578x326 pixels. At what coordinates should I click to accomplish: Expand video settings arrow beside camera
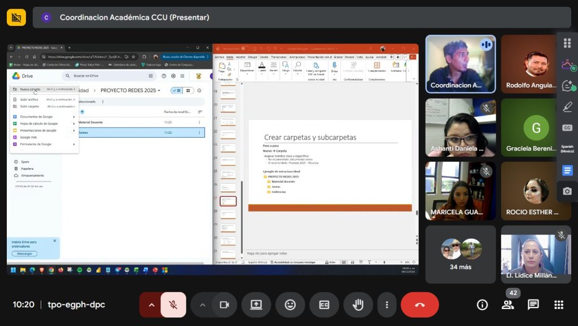pyautogui.click(x=202, y=305)
